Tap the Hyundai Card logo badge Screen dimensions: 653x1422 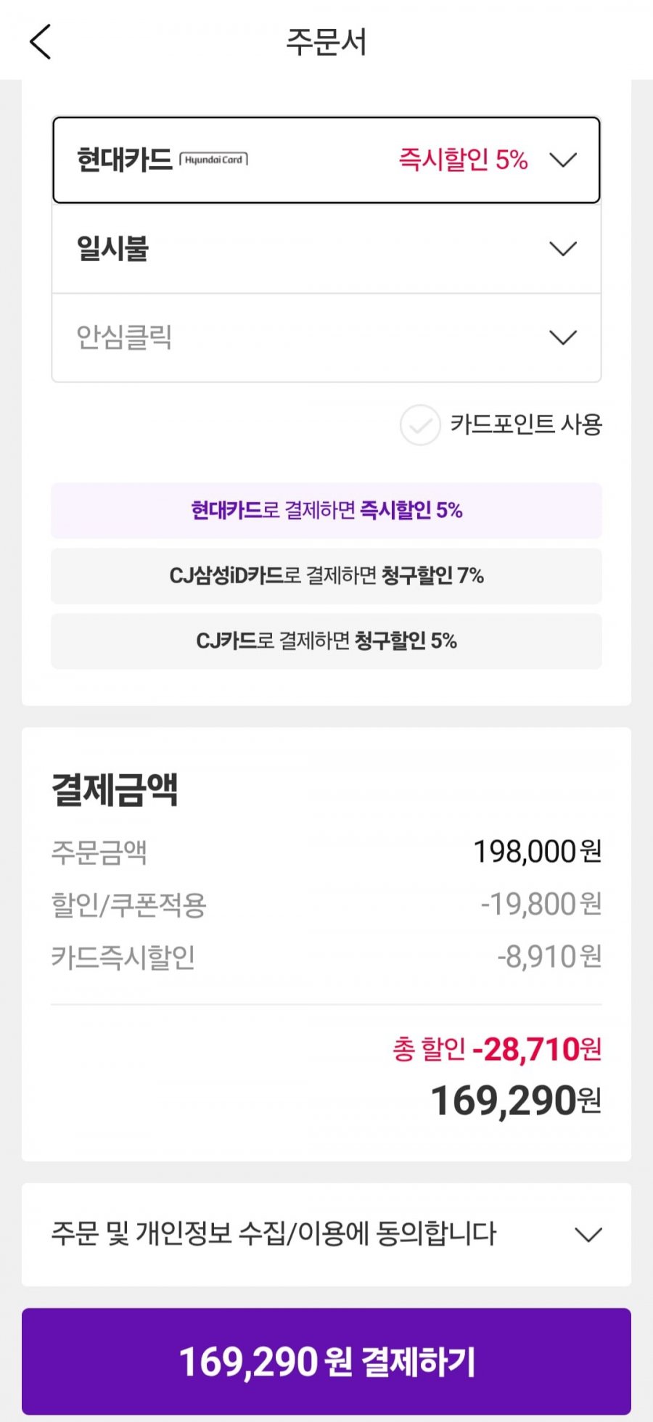point(213,160)
